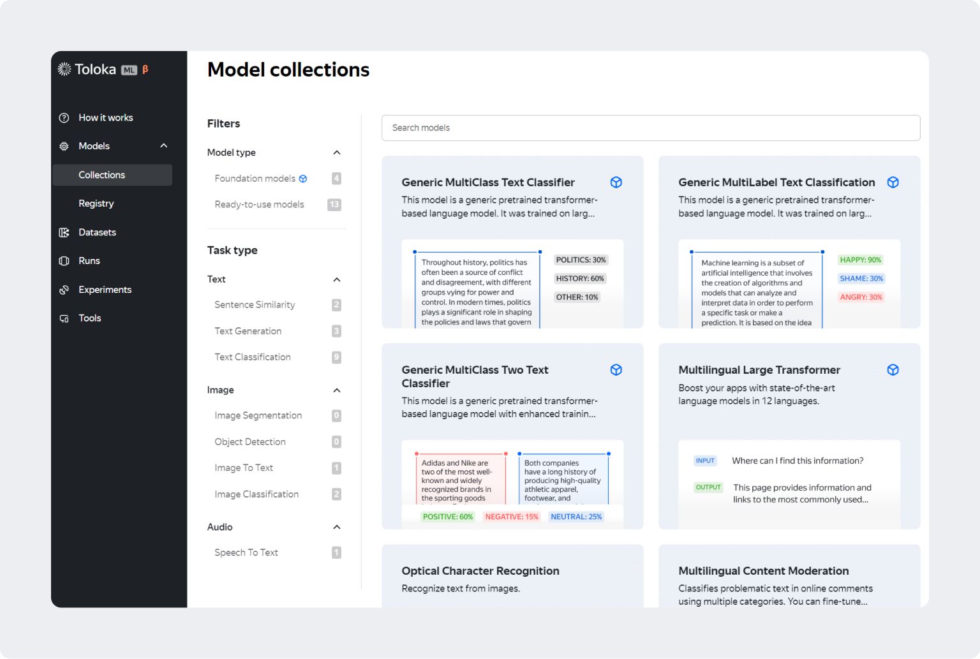Click the Task type heading
Image resolution: width=980 pixels, height=659 pixels.
point(232,251)
